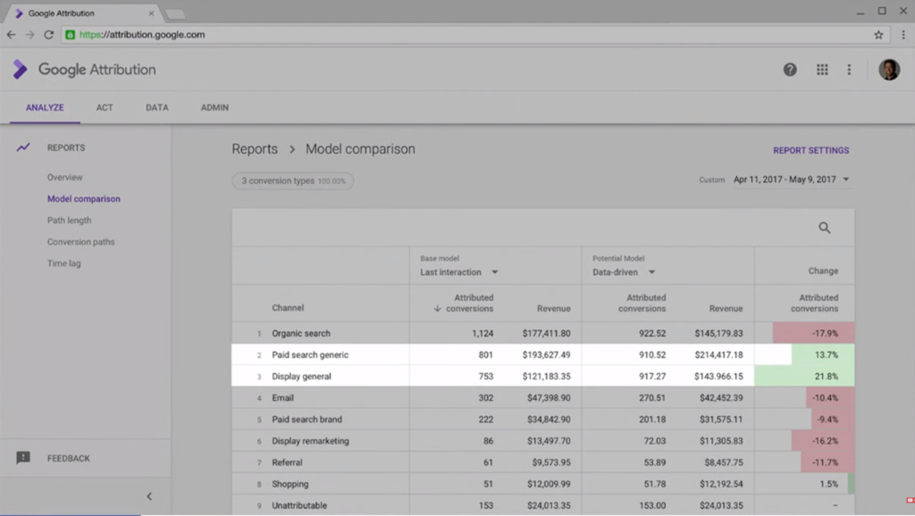Viewport: 915px width, 516px height.
Task: Select the Organic search channel row
Action: (542, 334)
